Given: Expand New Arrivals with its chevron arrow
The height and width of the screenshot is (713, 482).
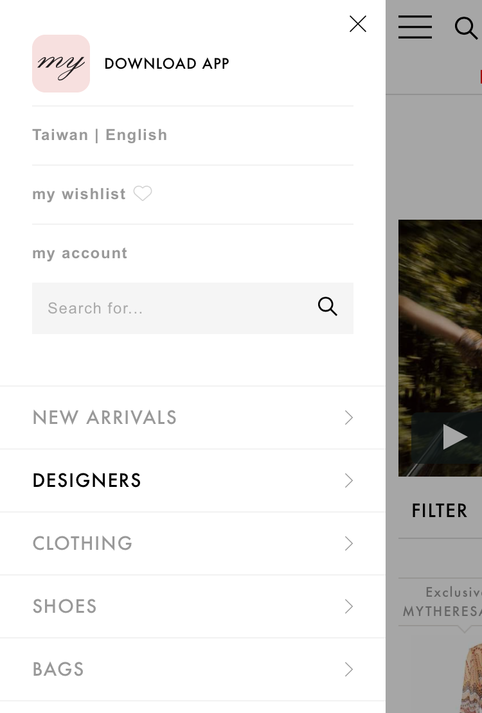Looking at the screenshot, I should click(348, 418).
